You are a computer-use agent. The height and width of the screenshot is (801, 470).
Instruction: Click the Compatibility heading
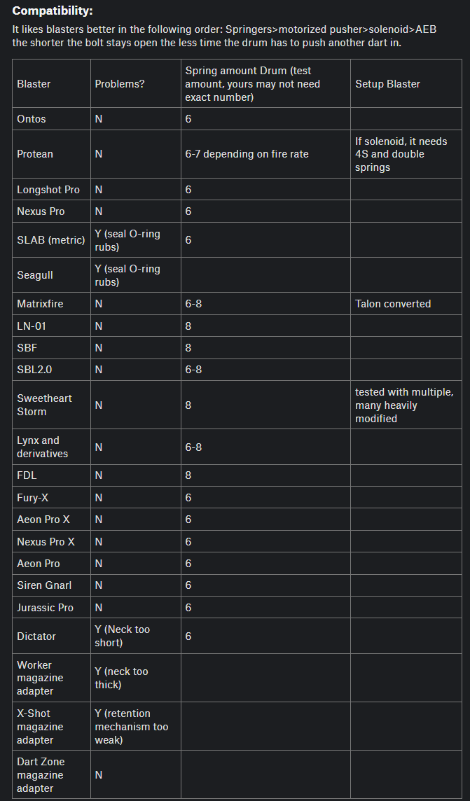(x=53, y=11)
